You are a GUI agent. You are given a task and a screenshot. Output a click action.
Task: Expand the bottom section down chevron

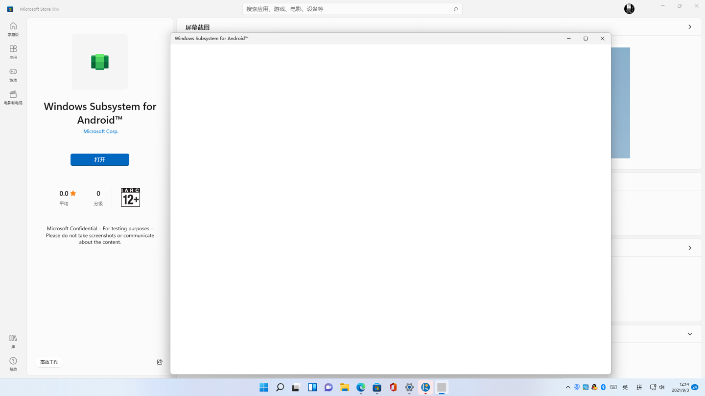[690, 334]
